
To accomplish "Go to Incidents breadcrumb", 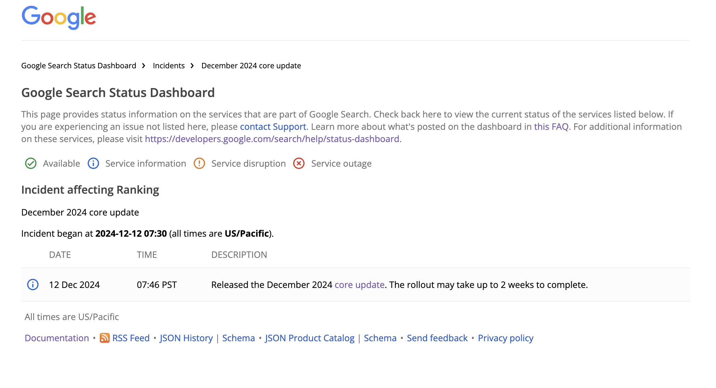I will coord(169,66).
